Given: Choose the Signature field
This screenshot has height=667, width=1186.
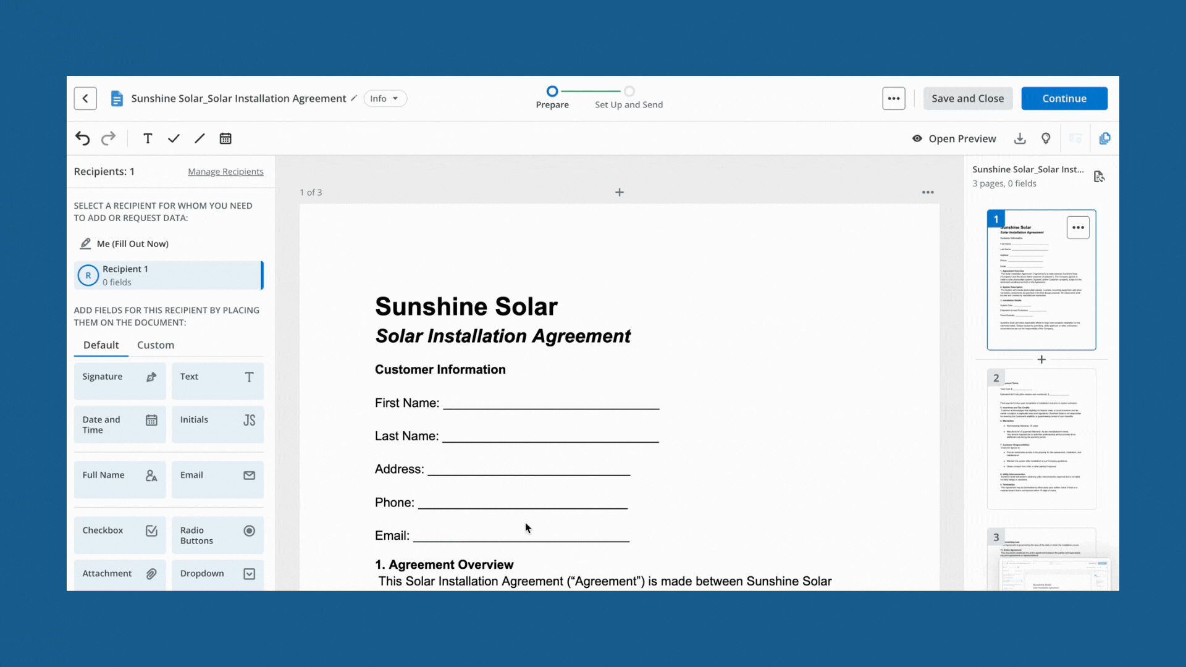Looking at the screenshot, I should point(120,381).
